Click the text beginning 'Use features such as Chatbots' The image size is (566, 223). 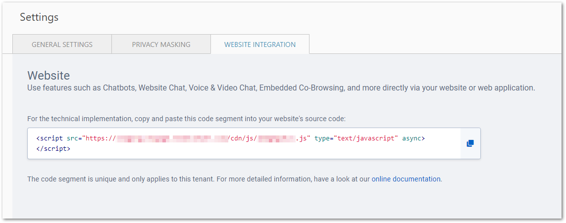pos(281,88)
